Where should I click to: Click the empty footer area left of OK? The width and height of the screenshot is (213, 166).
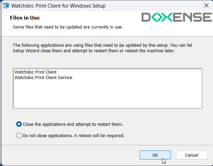69,155
